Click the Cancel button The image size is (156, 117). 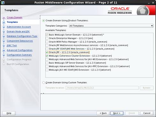(147, 113)
